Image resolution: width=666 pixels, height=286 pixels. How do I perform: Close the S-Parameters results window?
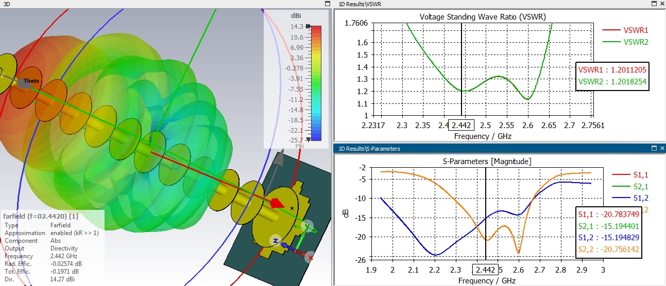pyautogui.click(x=661, y=148)
